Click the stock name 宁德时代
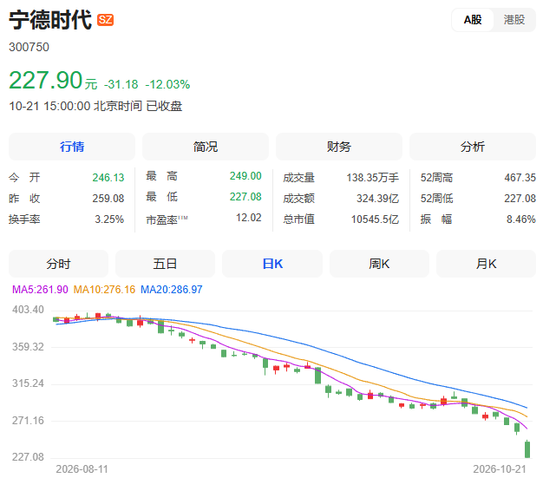 coord(50,20)
